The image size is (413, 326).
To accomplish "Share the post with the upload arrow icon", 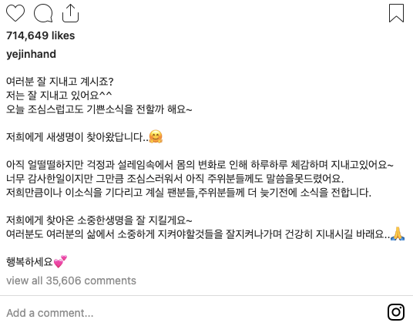I will (70, 13).
